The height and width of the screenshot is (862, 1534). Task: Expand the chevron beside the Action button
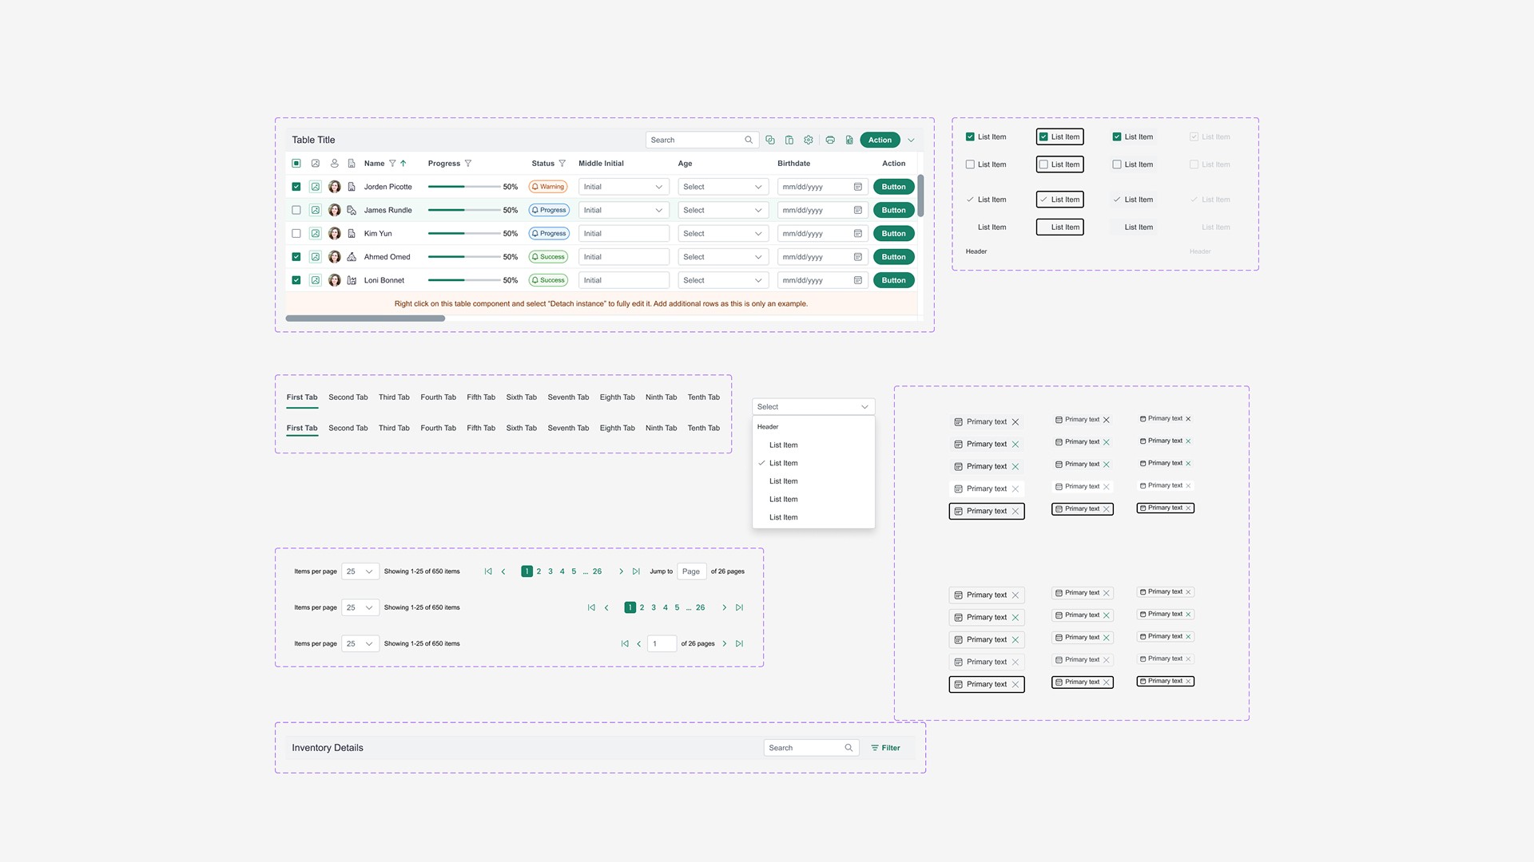911,140
